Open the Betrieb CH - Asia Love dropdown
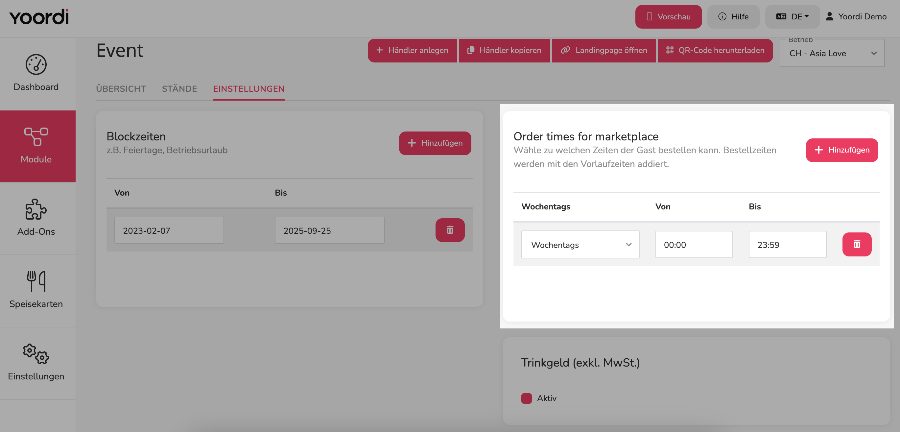The width and height of the screenshot is (900, 432). click(832, 53)
